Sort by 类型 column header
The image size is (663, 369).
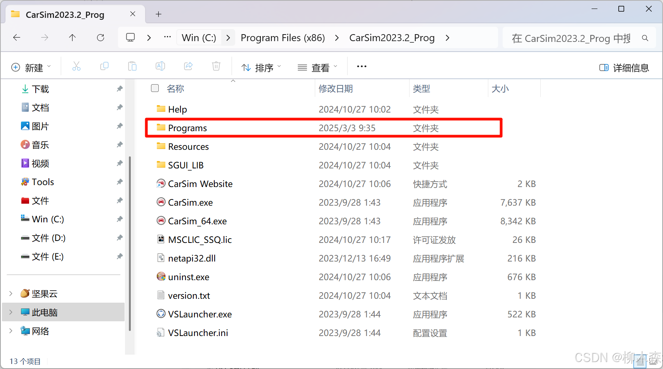point(422,89)
